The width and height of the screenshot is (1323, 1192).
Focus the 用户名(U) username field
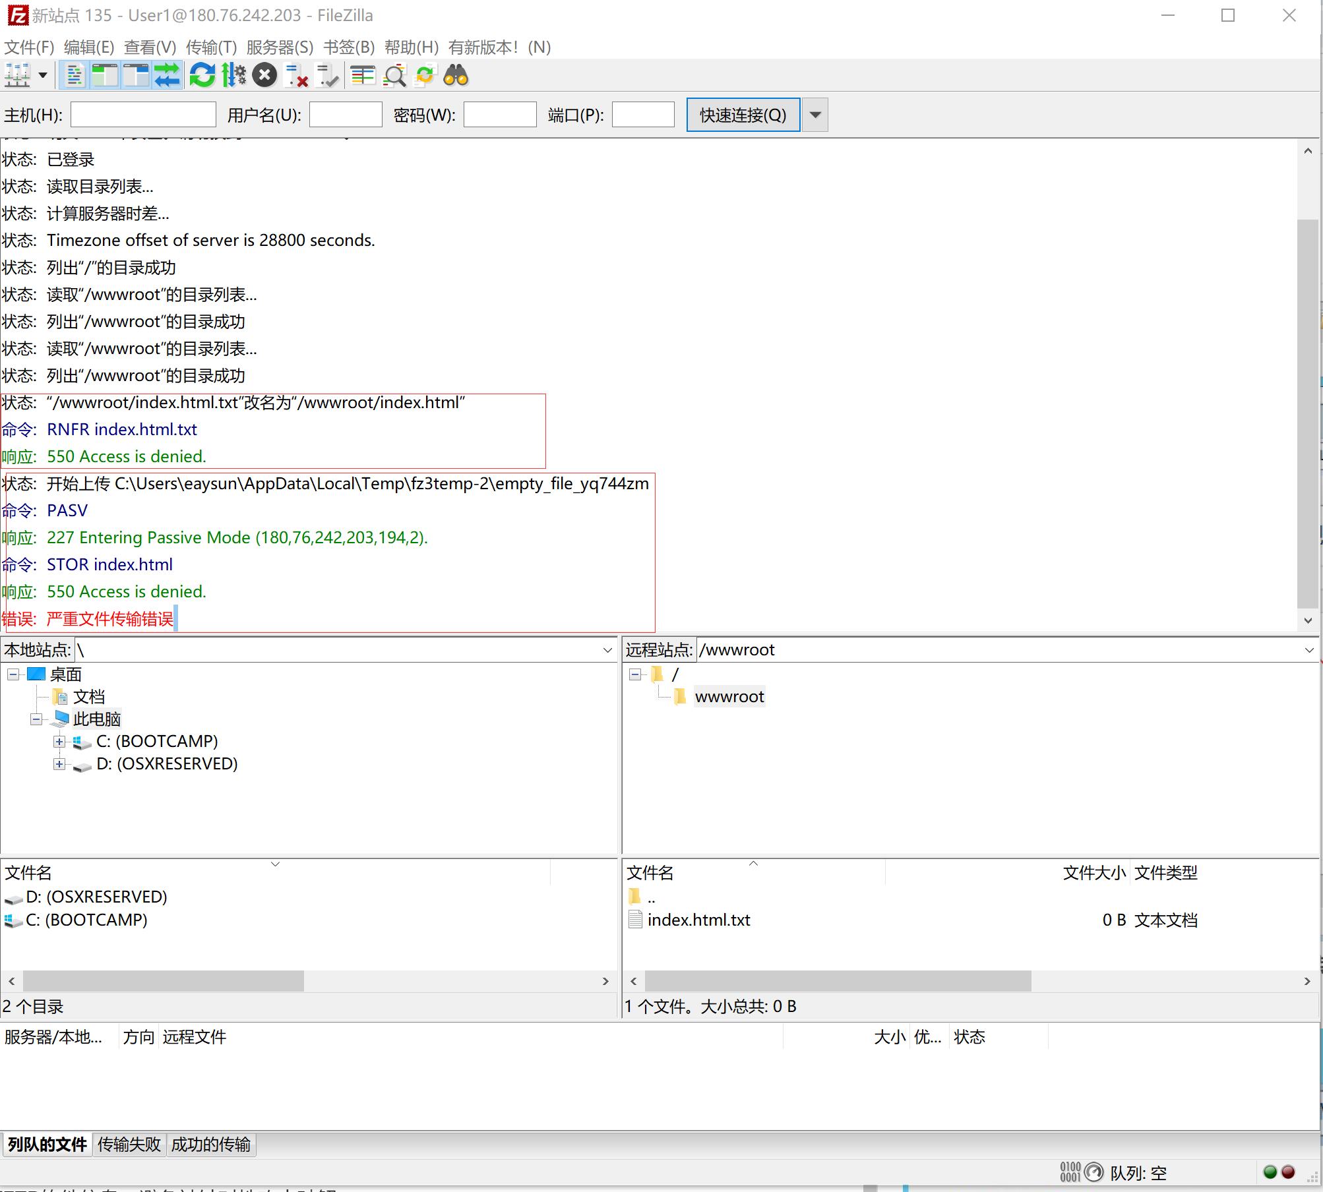[x=346, y=115]
